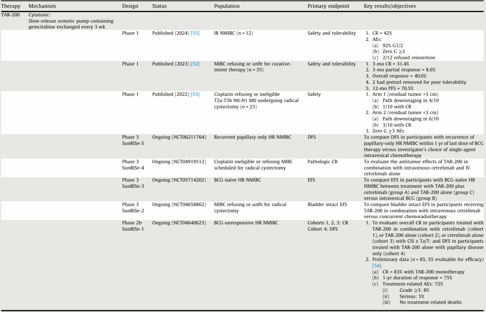Select the "BCG-unresponsive HR NMIBC" population cell

click(246, 223)
